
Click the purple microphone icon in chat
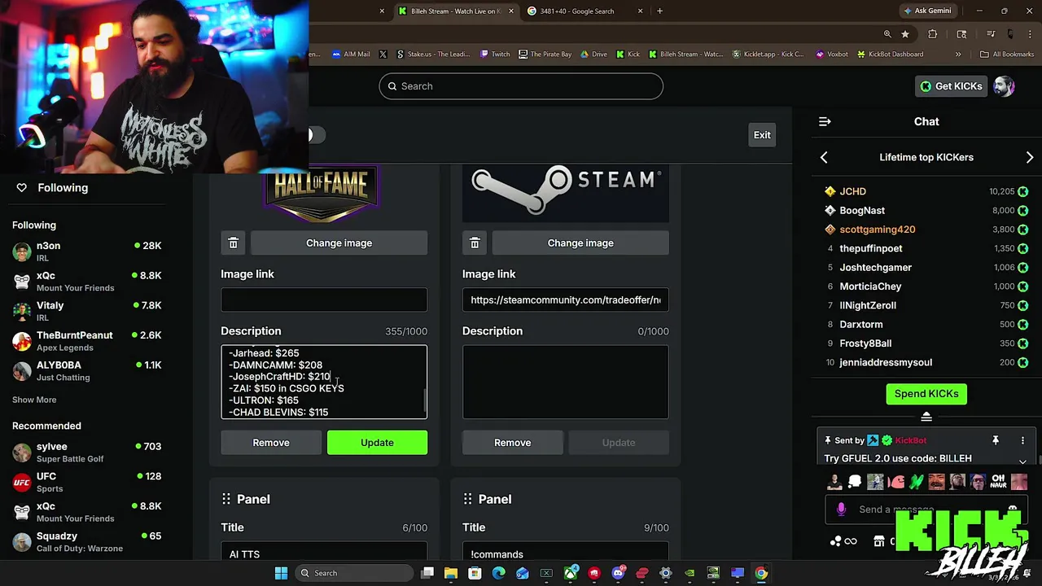point(841,509)
